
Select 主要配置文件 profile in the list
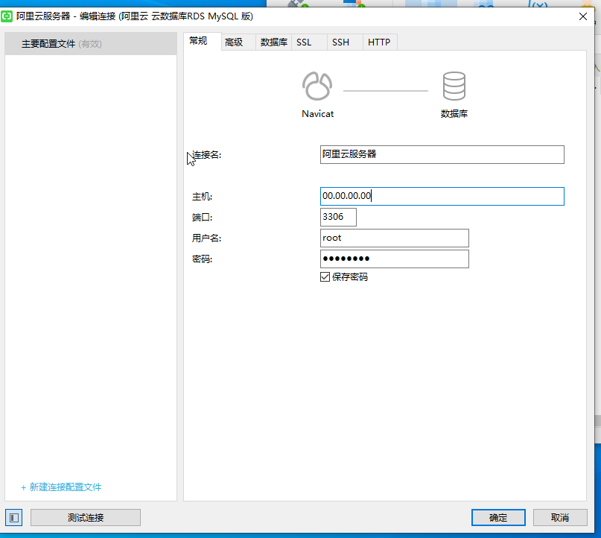[91, 44]
